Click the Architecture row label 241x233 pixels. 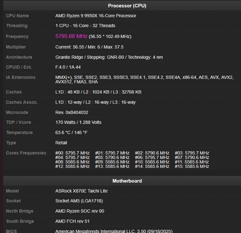(19, 57)
